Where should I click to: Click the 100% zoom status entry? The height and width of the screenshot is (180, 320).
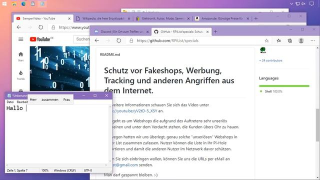(x=45, y=170)
